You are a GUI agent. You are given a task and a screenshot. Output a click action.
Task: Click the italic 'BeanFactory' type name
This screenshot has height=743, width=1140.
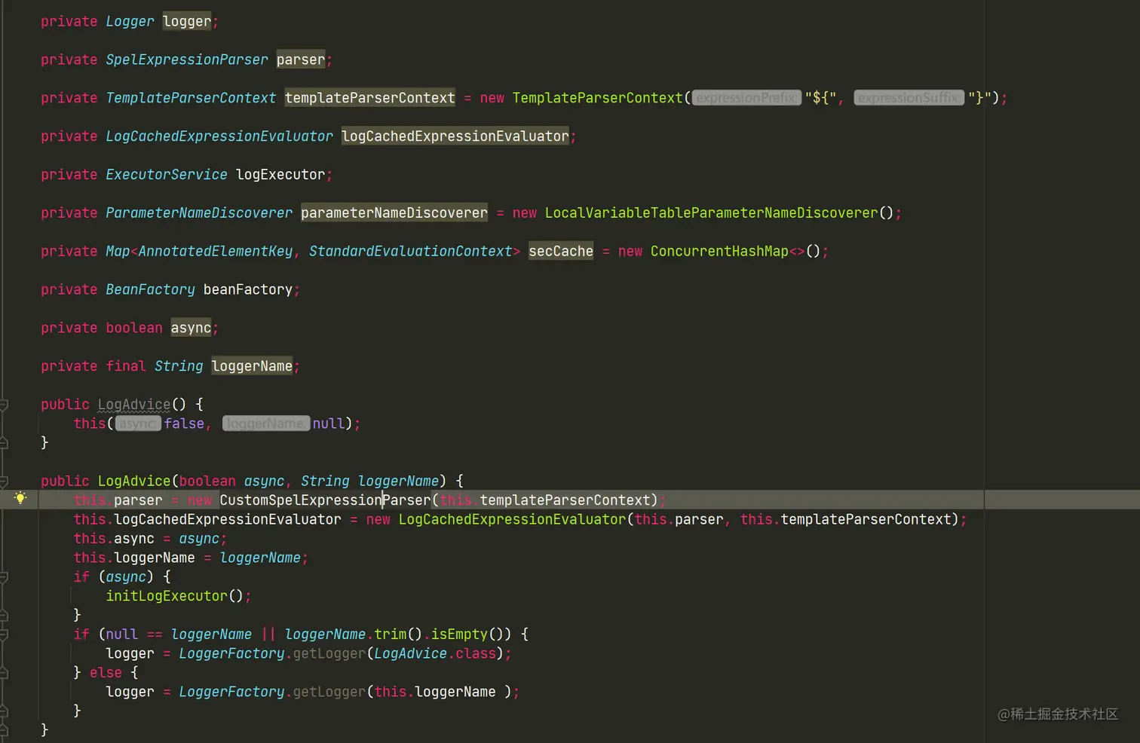click(x=150, y=290)
